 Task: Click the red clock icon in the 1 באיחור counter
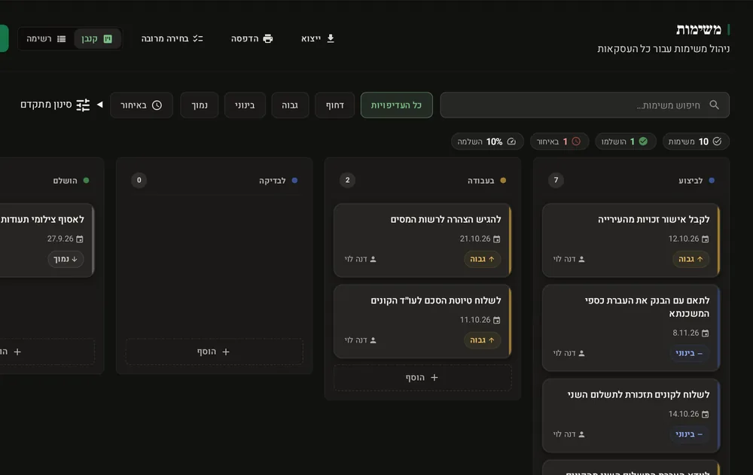(576, 142)
